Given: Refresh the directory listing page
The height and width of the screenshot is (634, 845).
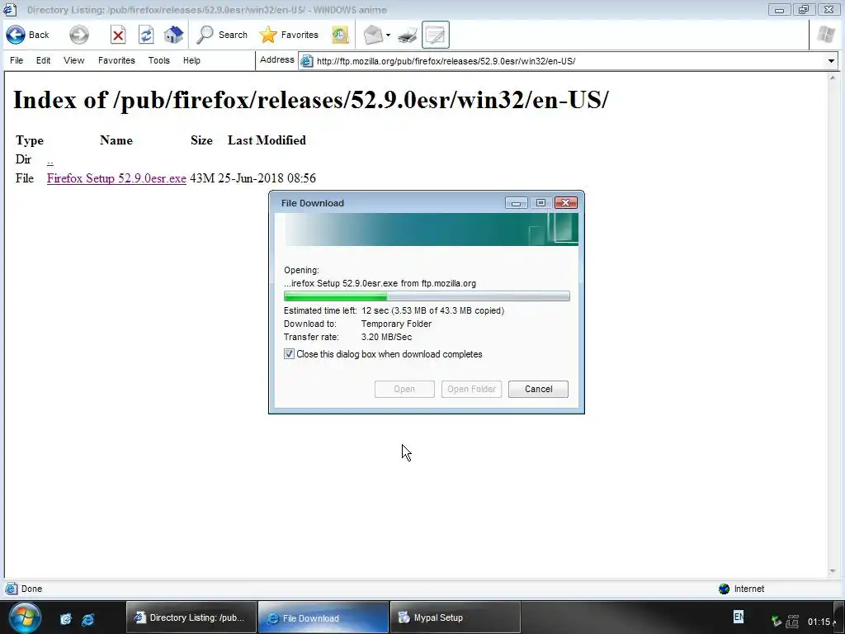Looking at the screenshot, I should 146,35.
